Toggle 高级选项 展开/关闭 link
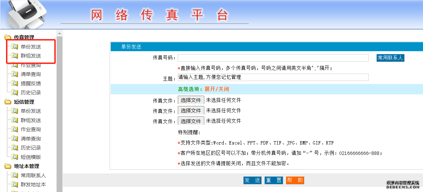Viewport: 423px width, 192px height. point(217,89)
